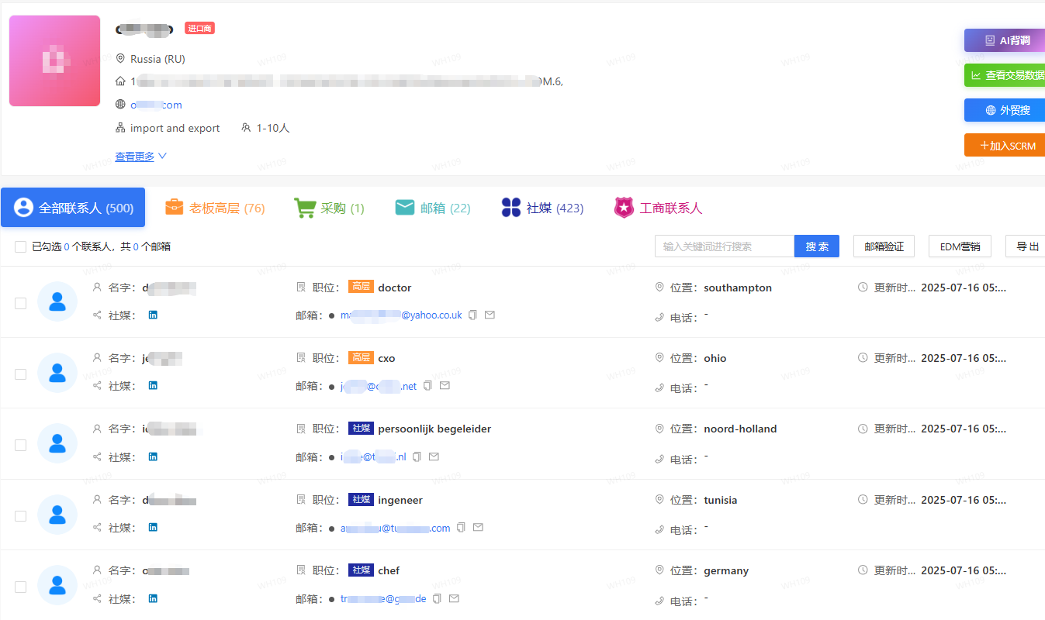Focus the keyword search input field
Screen dimensions: 1045x620
725,246
